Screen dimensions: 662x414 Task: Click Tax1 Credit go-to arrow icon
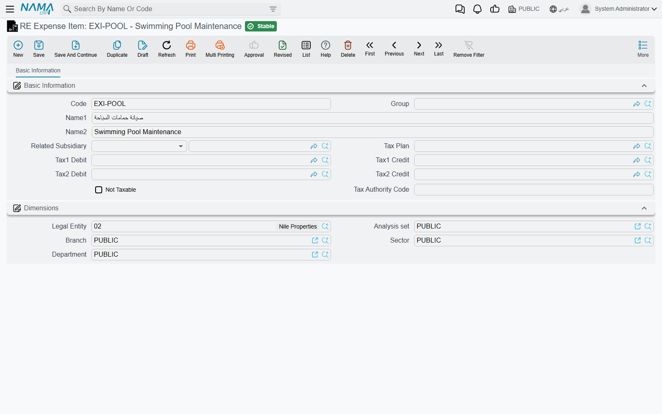click(x=637, y=160)
